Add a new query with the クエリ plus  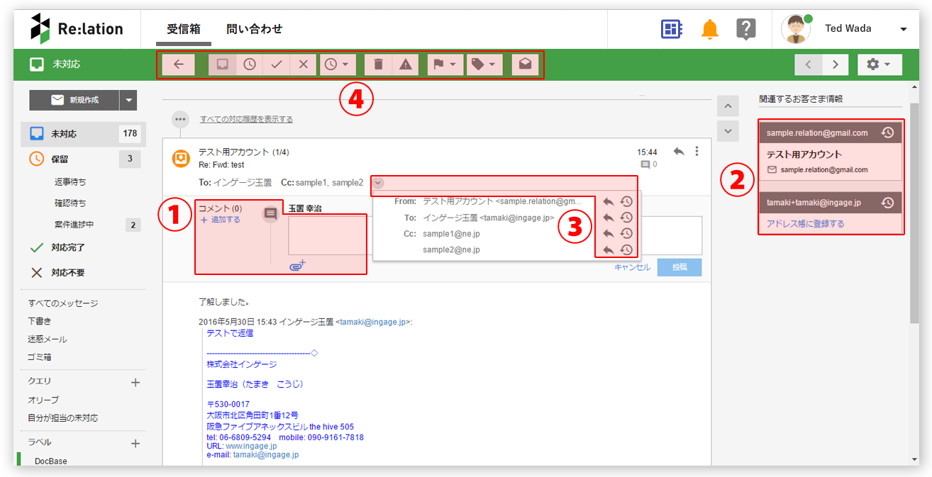pos(135,382)
